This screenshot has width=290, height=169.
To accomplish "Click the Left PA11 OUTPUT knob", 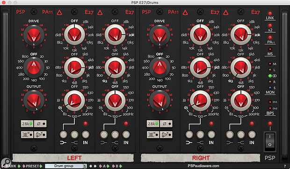I will 34,101.
